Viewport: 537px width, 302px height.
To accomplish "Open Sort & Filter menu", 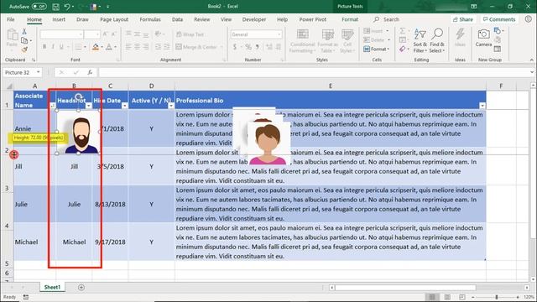I will (x=420, y=40).
